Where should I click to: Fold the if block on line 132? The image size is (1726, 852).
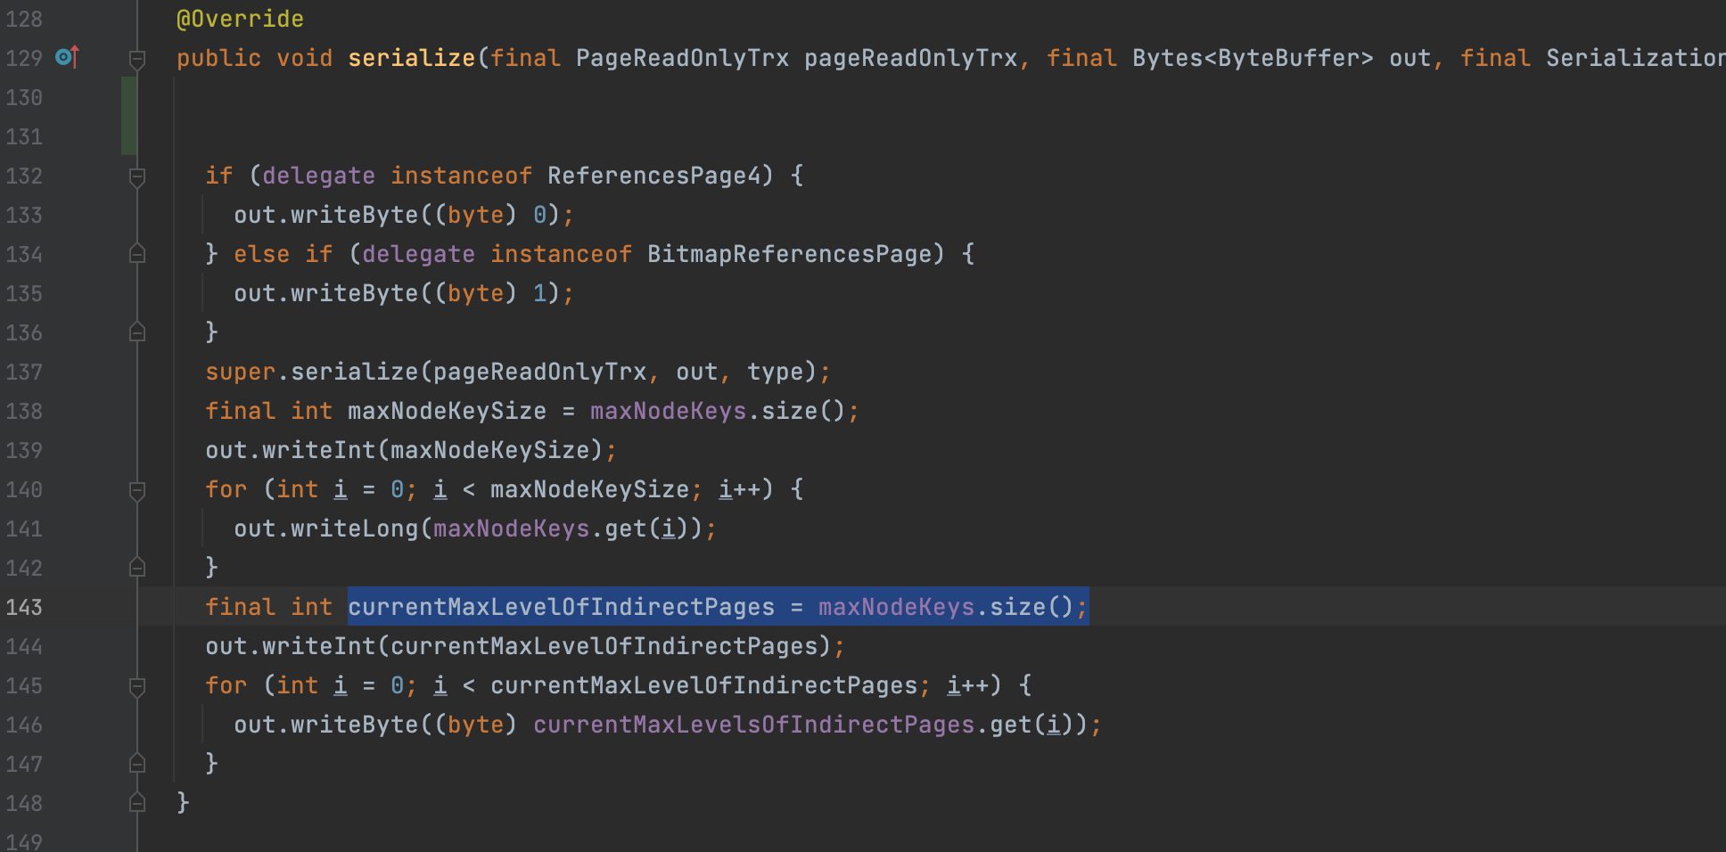(137, 176)
